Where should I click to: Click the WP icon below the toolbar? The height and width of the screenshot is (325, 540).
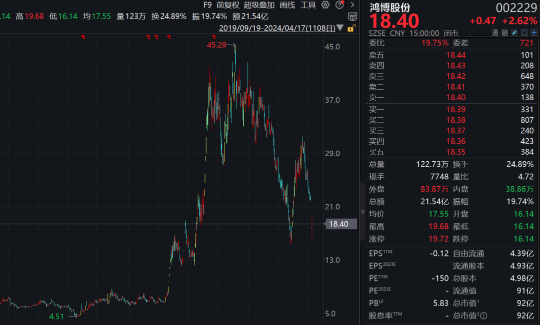[352, 17]
